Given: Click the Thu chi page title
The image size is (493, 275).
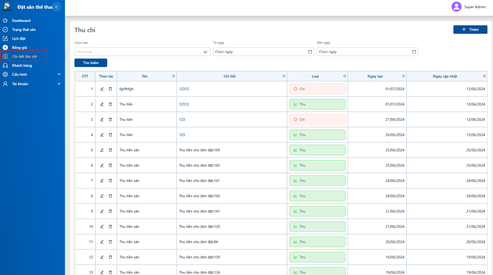Looking at the screenshot, I should point(85,30).
